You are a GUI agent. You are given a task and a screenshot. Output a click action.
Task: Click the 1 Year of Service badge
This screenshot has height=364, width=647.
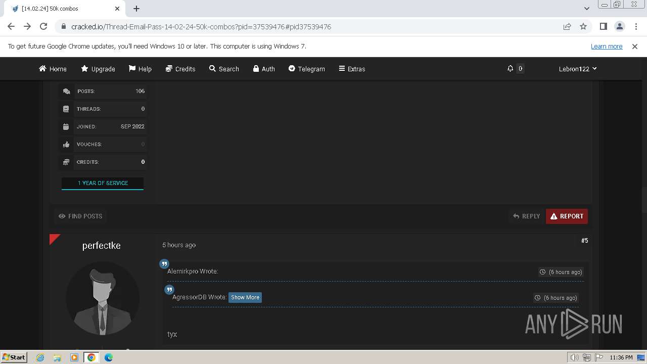tap(103, 184)
